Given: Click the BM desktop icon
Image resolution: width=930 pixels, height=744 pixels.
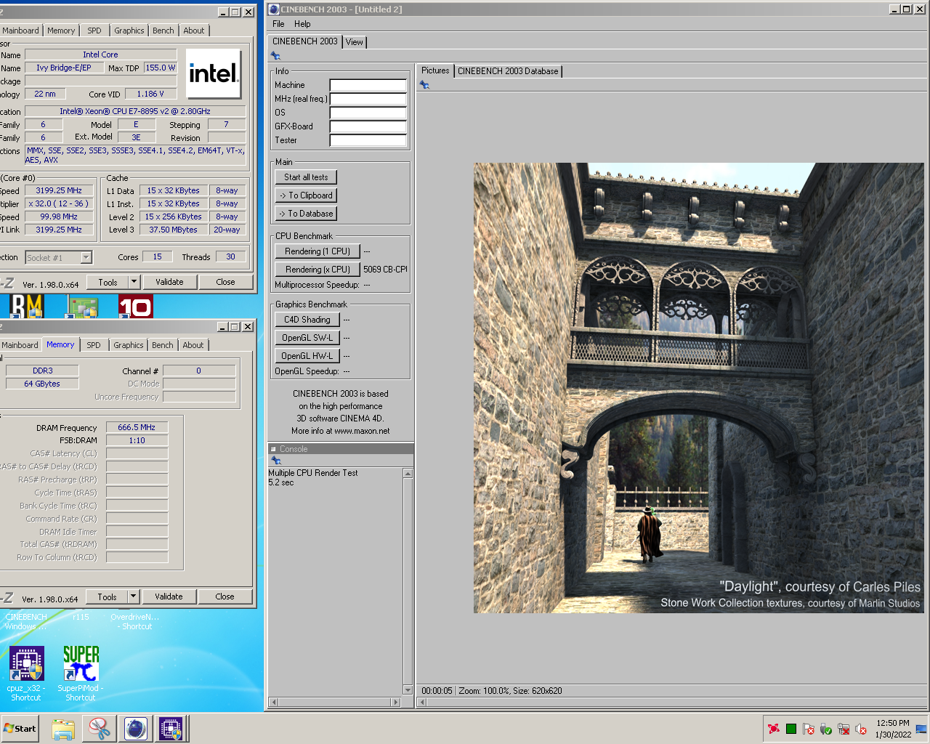Looking at the screenshot, I should (27, 307).
